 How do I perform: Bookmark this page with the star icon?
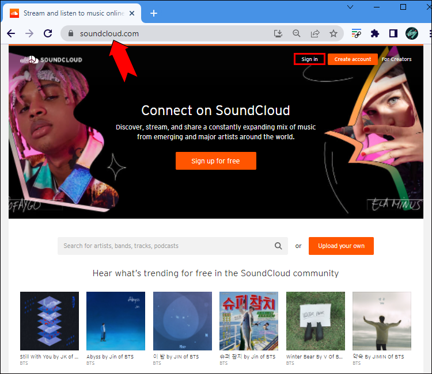point(334,33)
